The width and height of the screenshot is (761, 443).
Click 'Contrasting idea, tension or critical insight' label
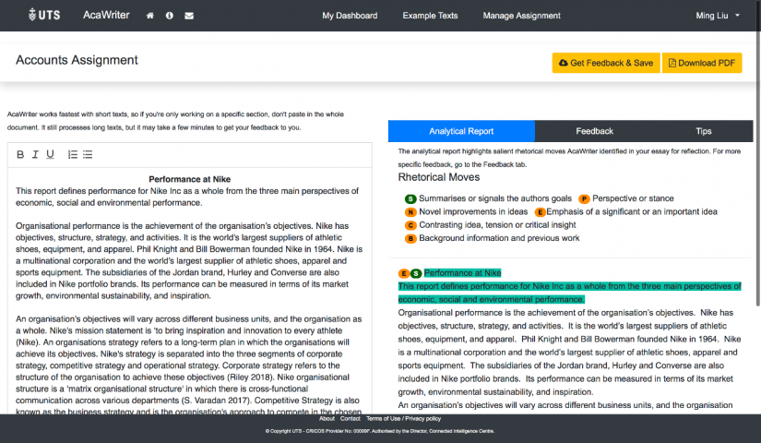point(497,225)
